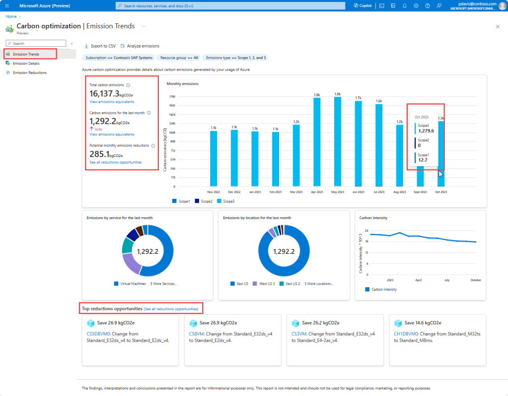Image resolution: width=508 pixels, height=396 pixels.
Task: Open Azure notifications bell
Action: [x=404, y=5]
